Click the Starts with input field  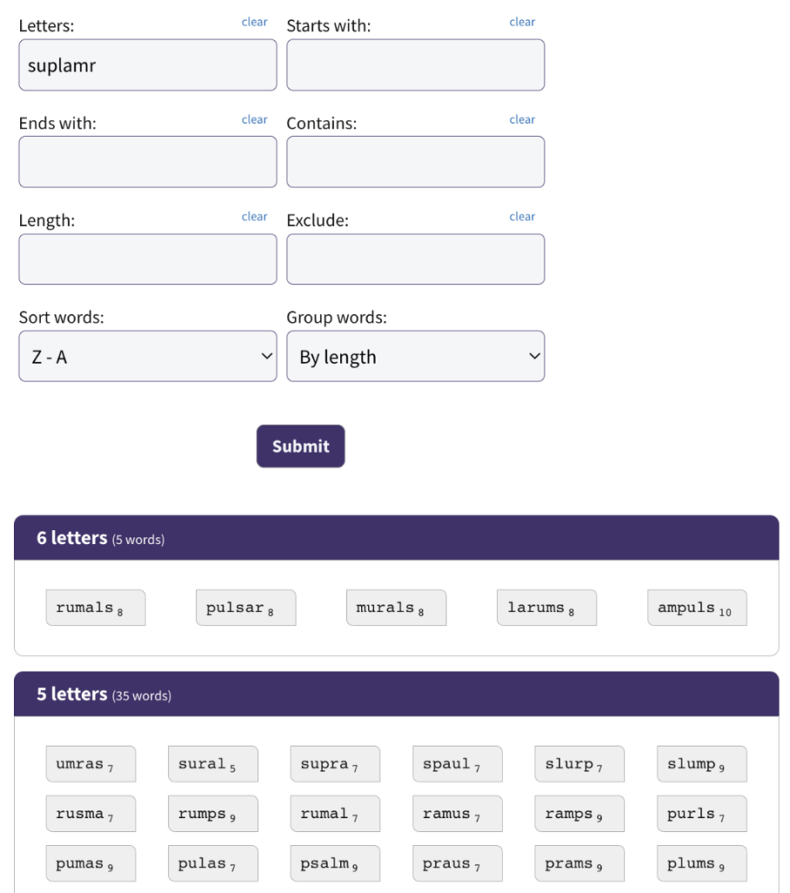coord(415,65)
